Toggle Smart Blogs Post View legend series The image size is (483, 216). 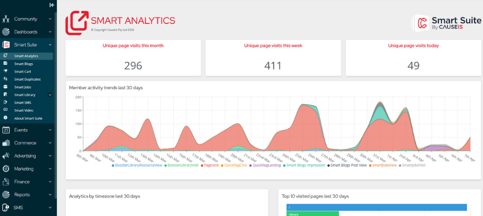347,165
